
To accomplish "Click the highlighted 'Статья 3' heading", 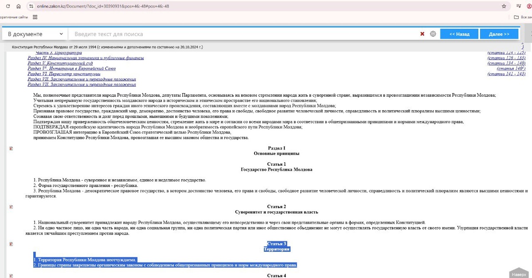I will (x=277, y=244).
